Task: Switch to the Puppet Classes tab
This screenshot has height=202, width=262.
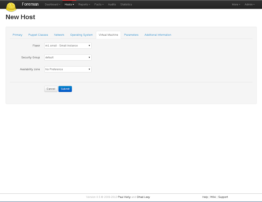Action: (x=38, y=35)
